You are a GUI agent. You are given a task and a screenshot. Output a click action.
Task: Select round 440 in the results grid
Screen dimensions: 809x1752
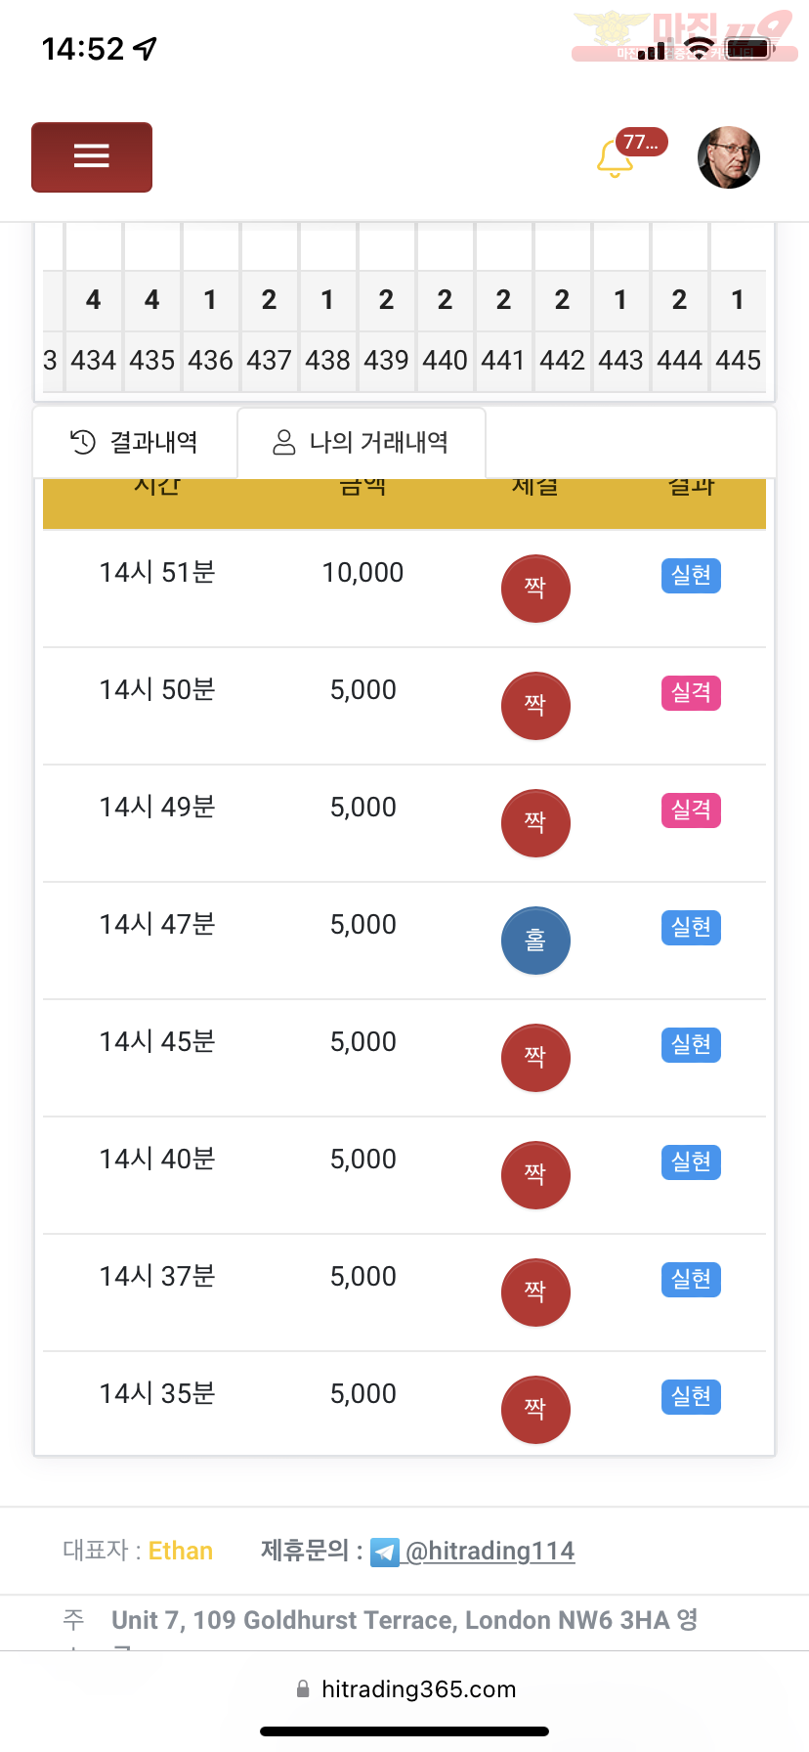[445, 361]
